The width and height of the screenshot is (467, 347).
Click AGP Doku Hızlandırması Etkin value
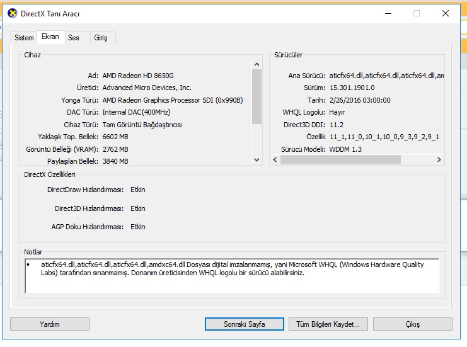pyautogui.click(x=138, y=227)
